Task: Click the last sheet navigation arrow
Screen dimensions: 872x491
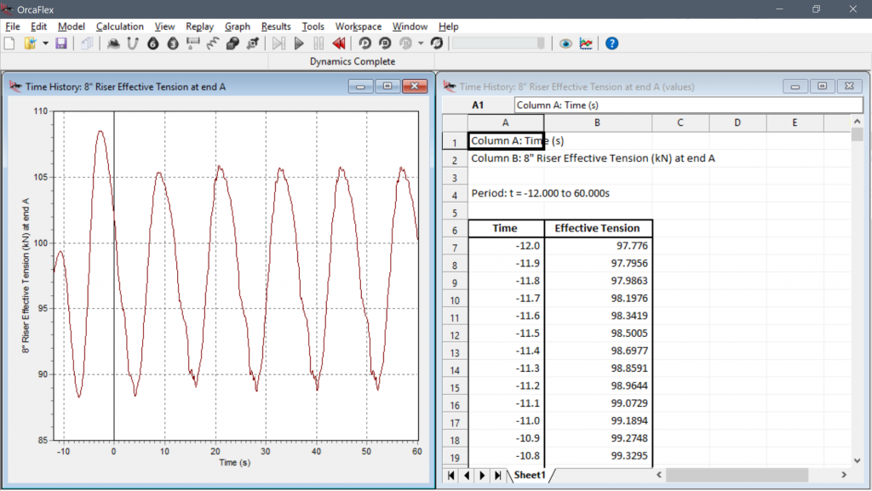Action: (x=497, y=476)
